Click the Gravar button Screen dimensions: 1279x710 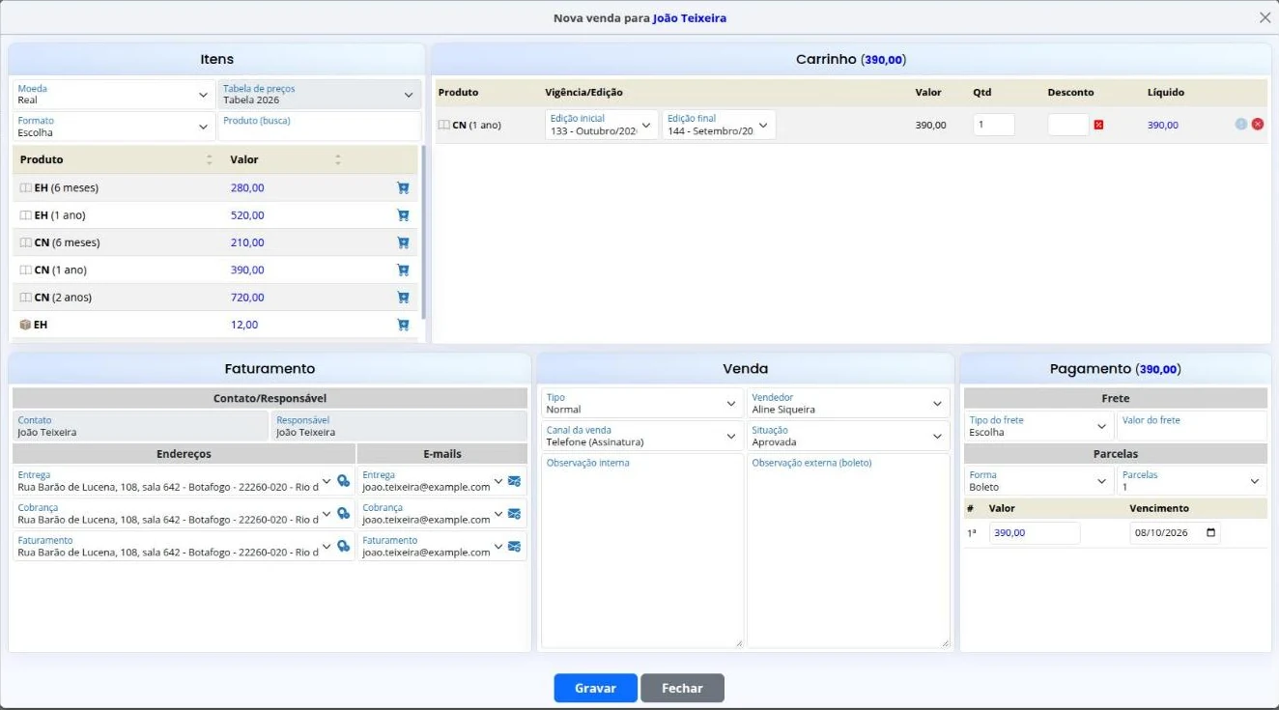[595, 688]
